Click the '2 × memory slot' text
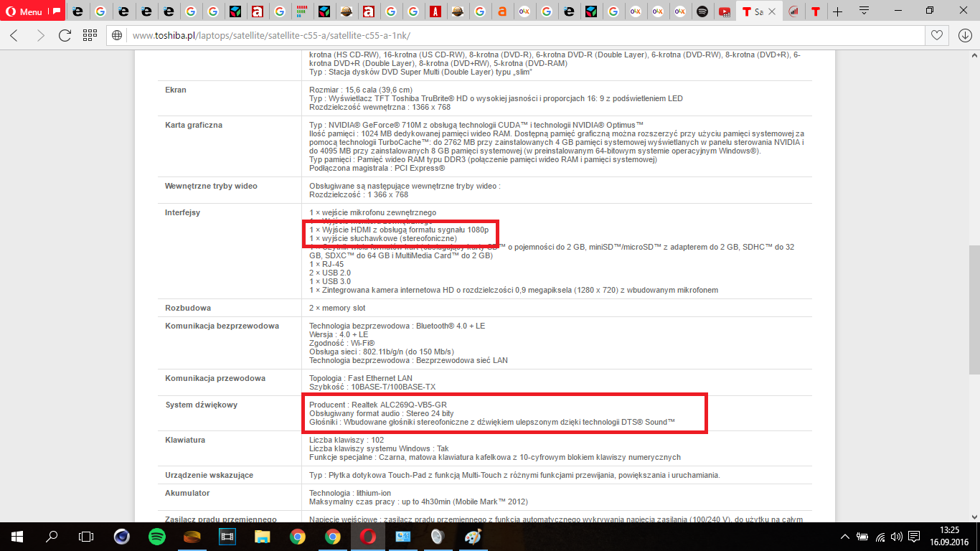 pos(337,308)
